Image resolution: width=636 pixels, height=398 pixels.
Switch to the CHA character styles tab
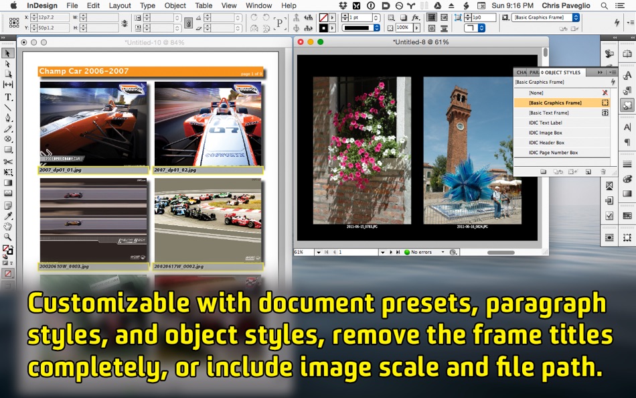(522, 72)
